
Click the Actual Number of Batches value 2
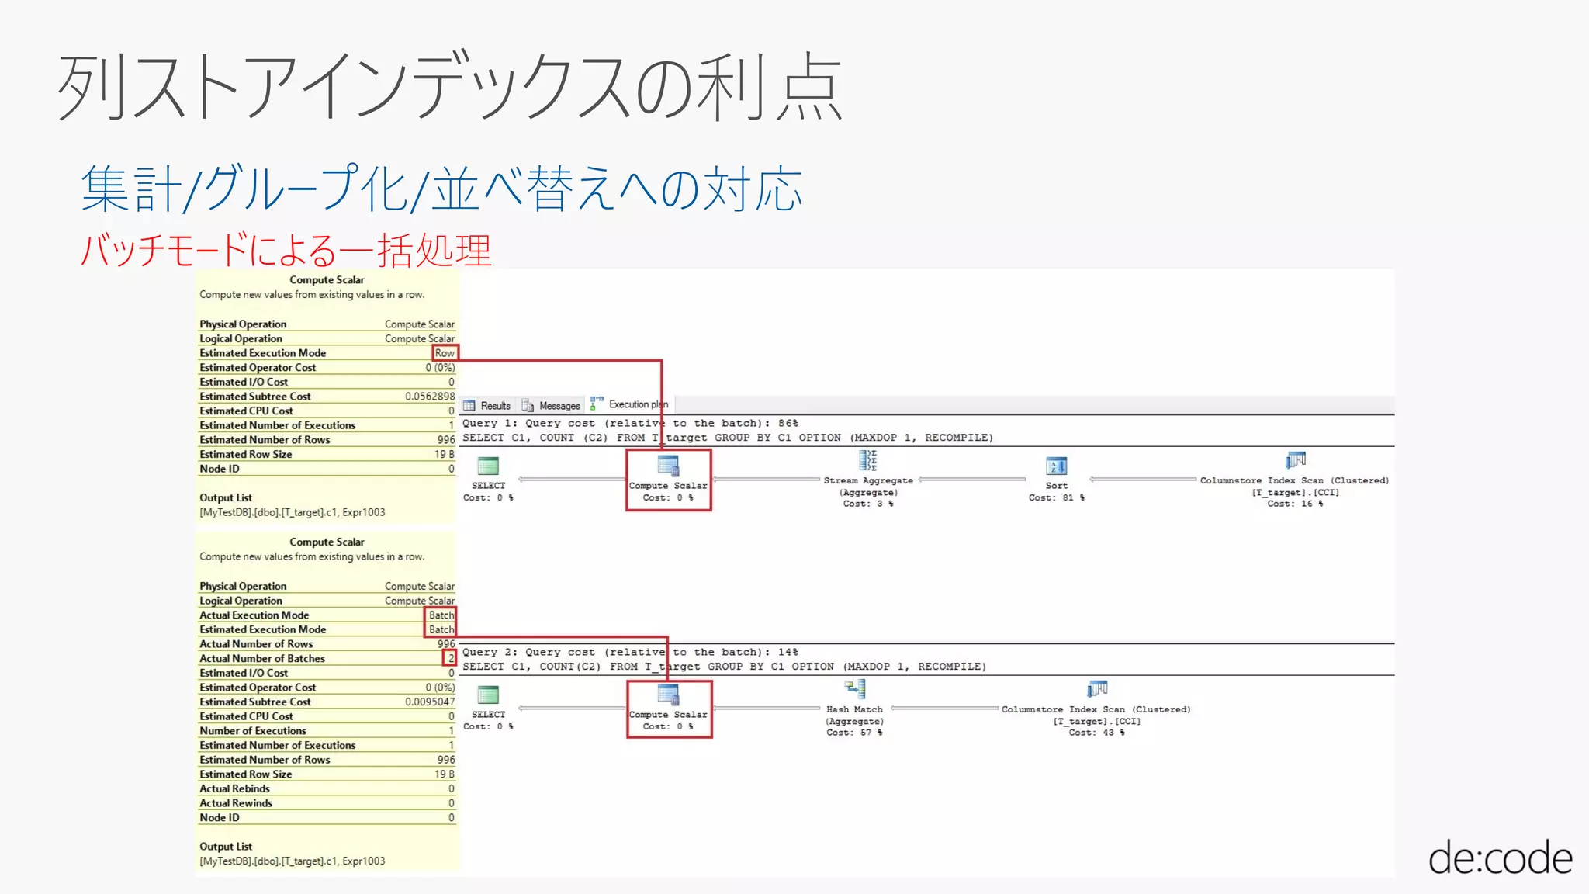tap(450, 658)
